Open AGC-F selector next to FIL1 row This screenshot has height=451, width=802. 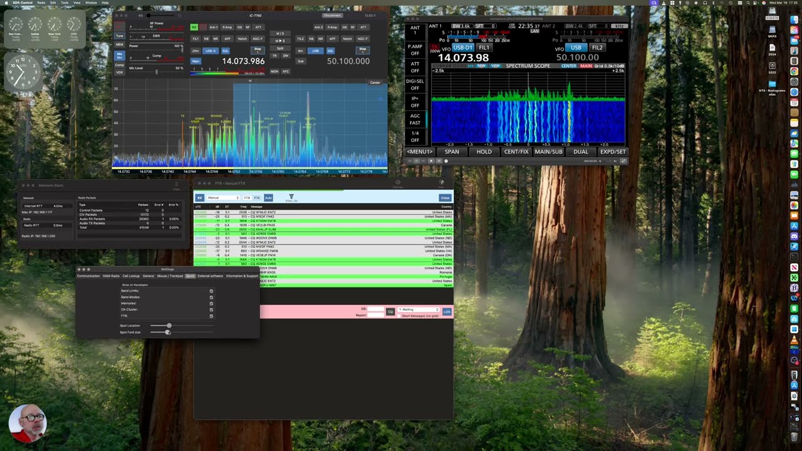[258, 39]
